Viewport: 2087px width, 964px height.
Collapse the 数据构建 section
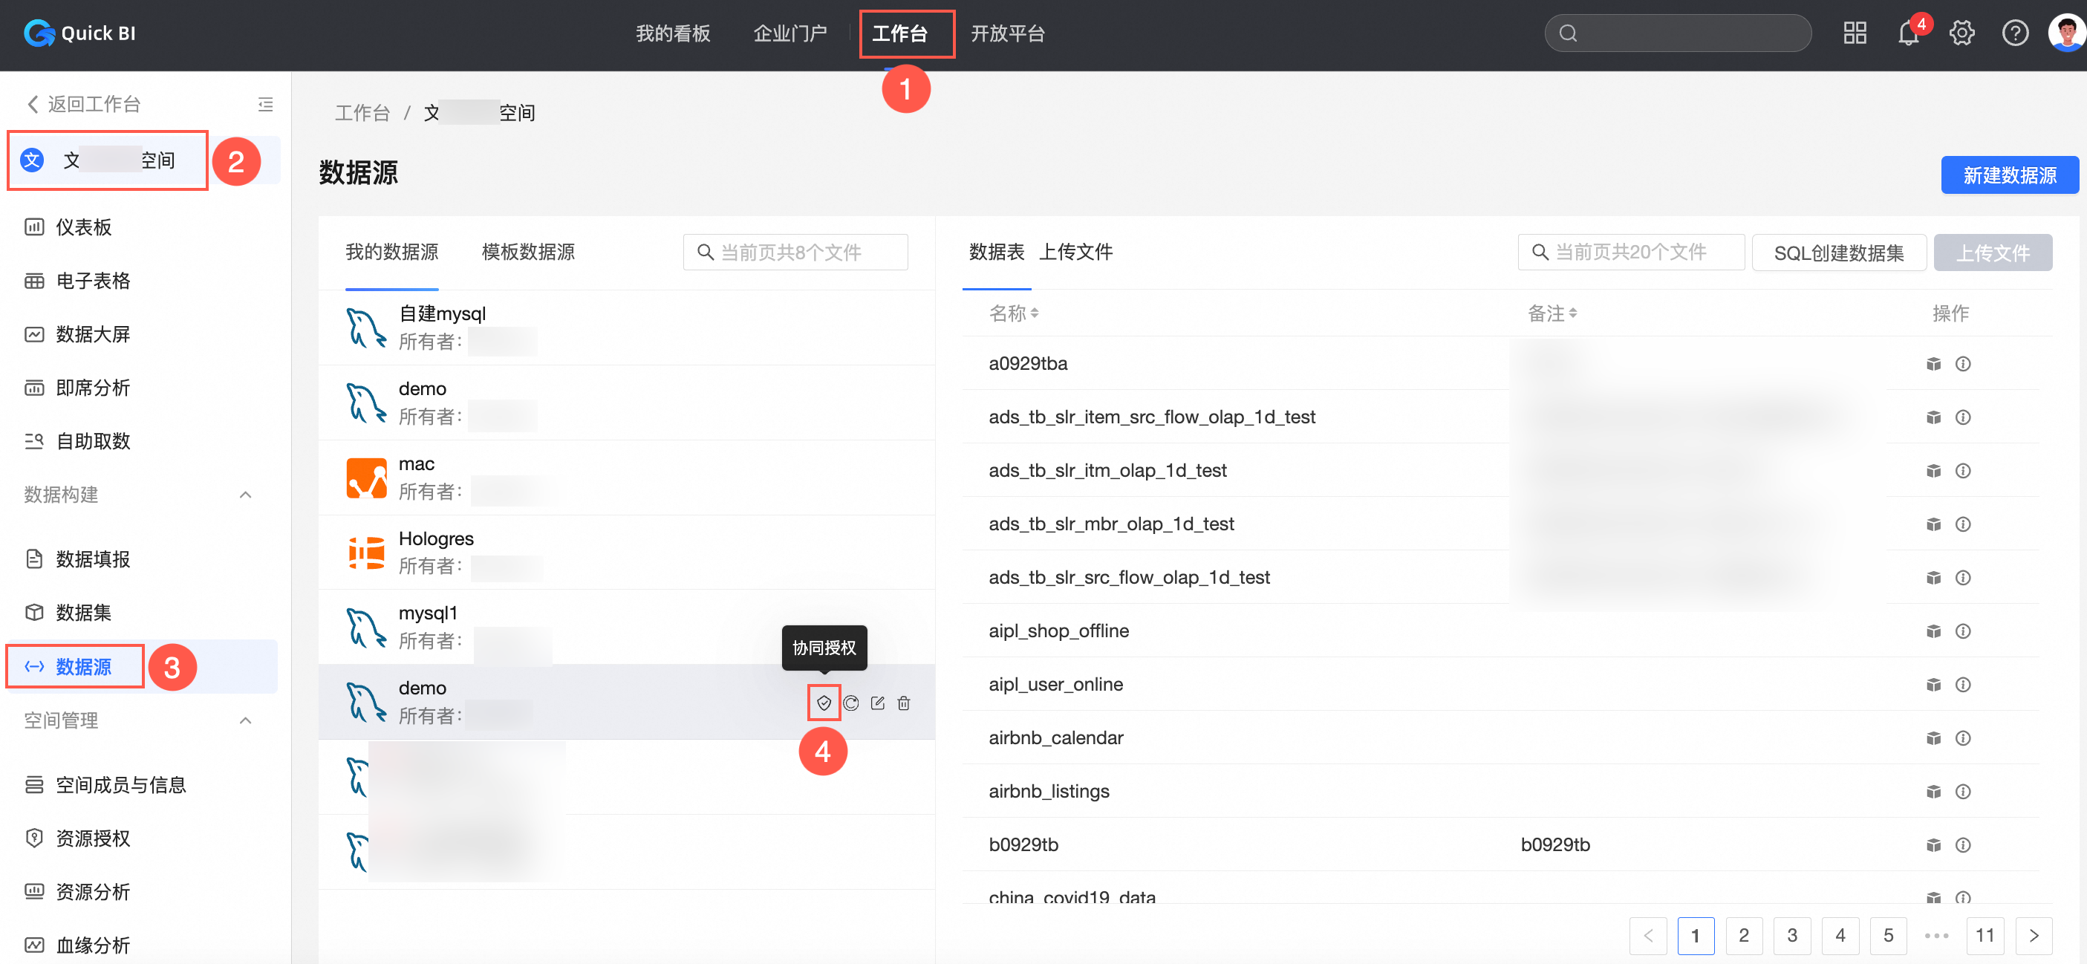[246, 494]
